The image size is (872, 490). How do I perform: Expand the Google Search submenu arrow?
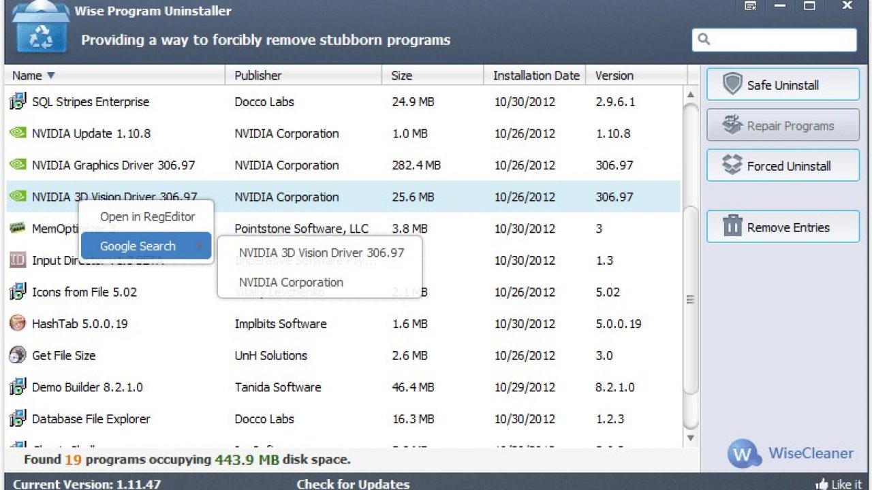[200, 246]
